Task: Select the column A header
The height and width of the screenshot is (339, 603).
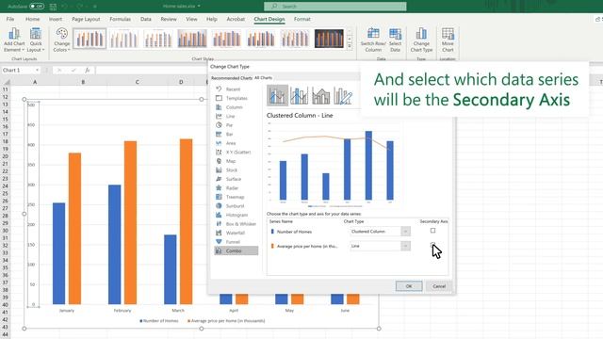Action: coord(35,82)
